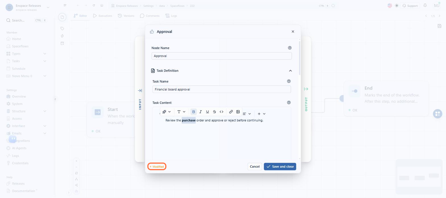Click the document icon in flow side panel
The image size is (446, 198).
[x=62, y=17]
